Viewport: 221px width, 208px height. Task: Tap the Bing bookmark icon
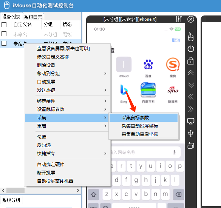click(124, 90)
